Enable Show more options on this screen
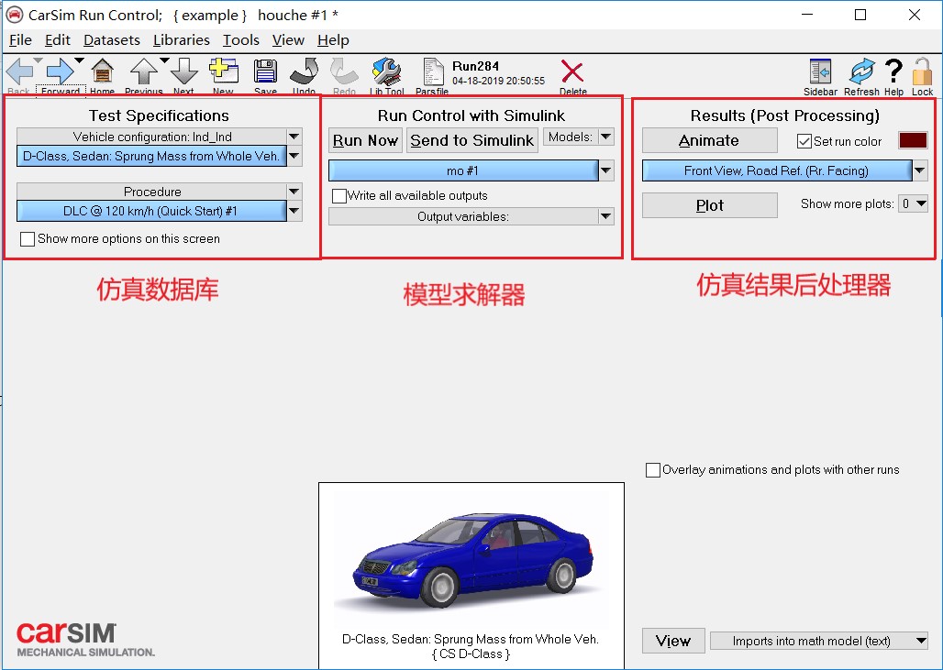The height and width of the screenshot is (670, 943). coord(28,239)
